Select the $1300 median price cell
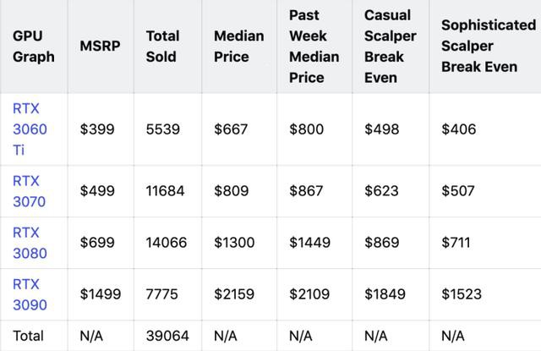The width and height of the screenshot is (541, 351). coord(234,243)
